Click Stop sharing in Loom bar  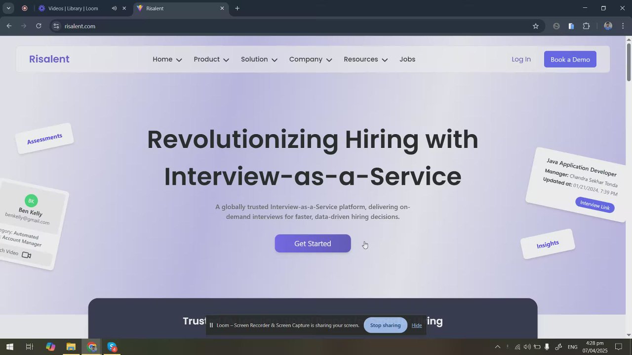[385, 325]
